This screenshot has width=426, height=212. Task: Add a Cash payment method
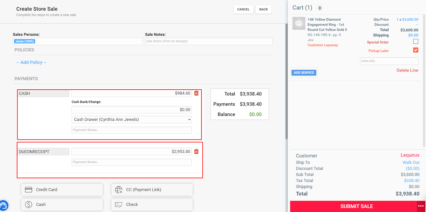click(62, 205)
